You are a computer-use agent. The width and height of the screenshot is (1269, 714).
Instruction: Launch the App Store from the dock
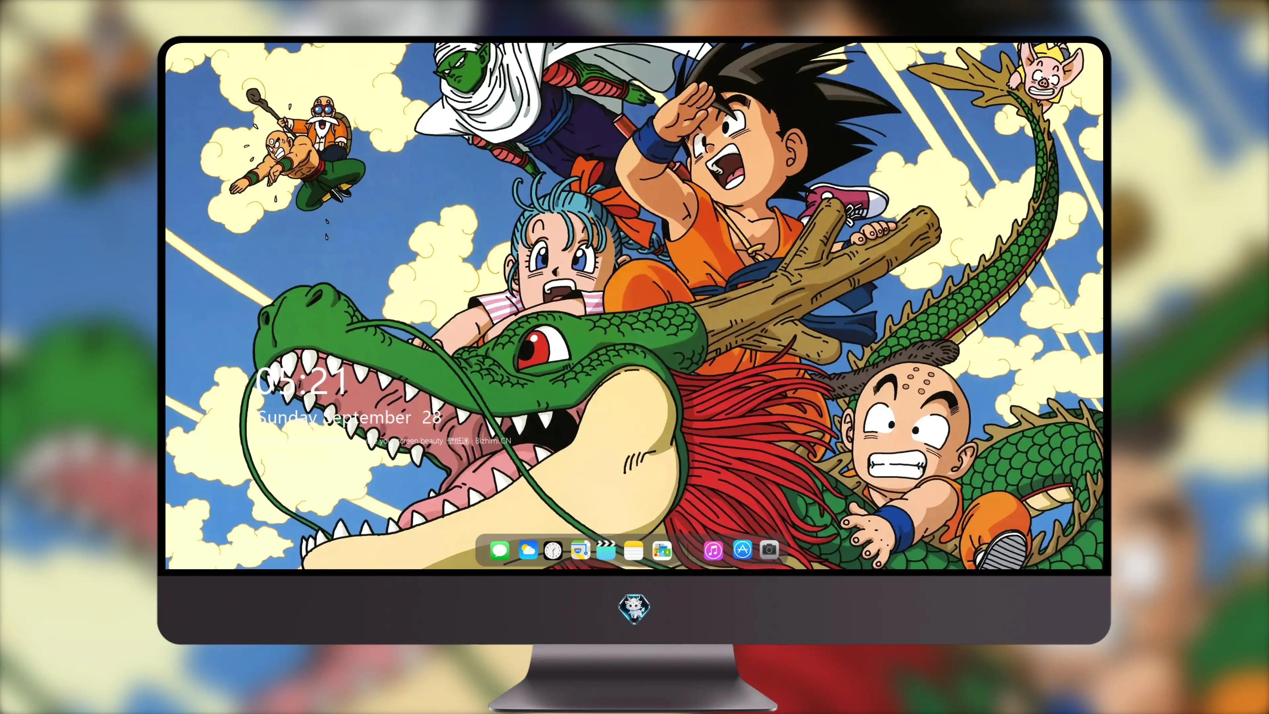pos(742,549)
